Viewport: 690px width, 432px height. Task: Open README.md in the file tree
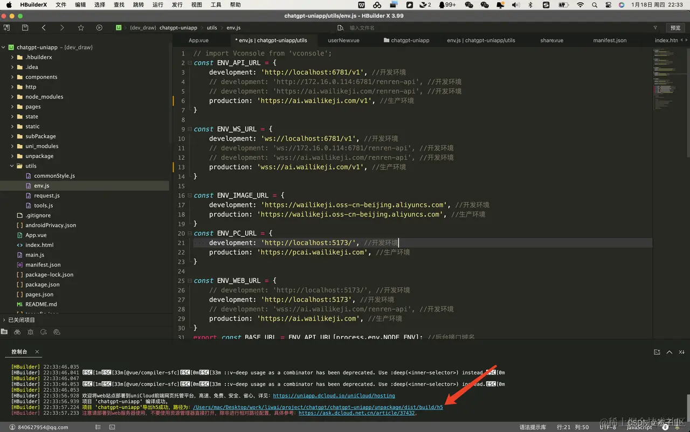[x=41, y=304]
